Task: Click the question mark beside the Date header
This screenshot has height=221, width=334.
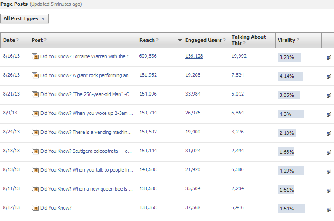Action: [18, 40]
